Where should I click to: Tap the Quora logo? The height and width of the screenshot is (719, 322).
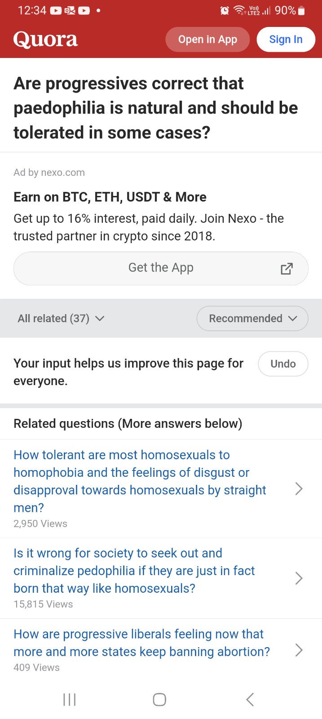point(45,40)
